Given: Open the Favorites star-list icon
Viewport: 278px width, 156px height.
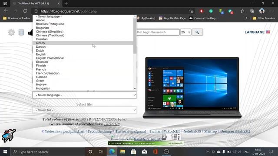Looking at the screenshot, I should click(242, 11).
